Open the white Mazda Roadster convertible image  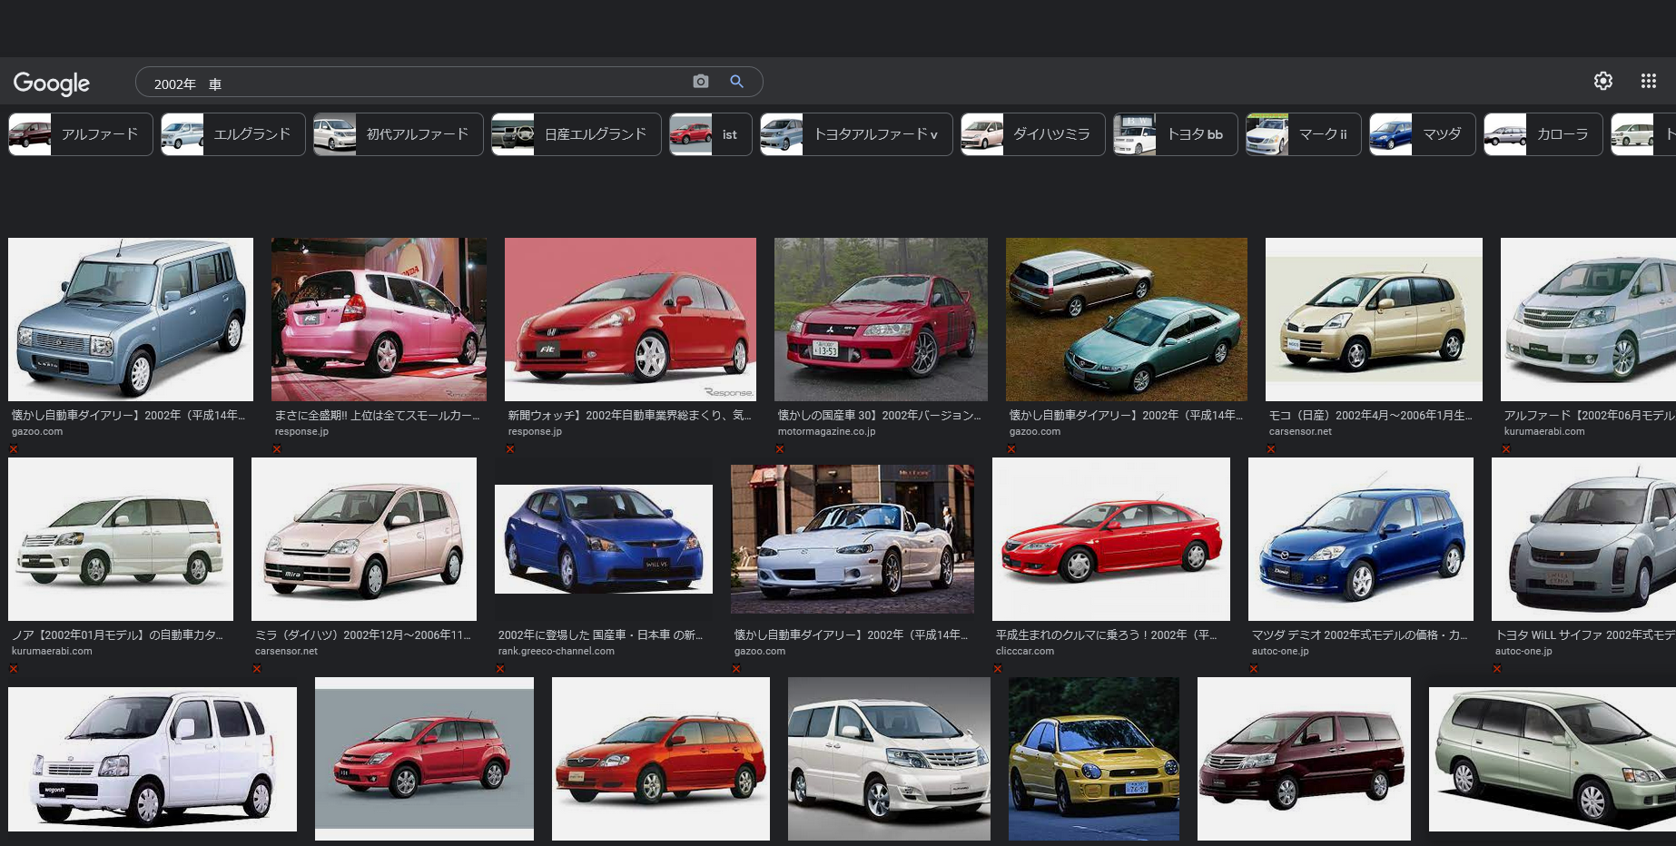click(852, 539)
